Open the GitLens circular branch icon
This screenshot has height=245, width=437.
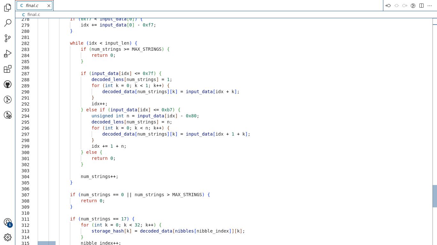(8, 100)
